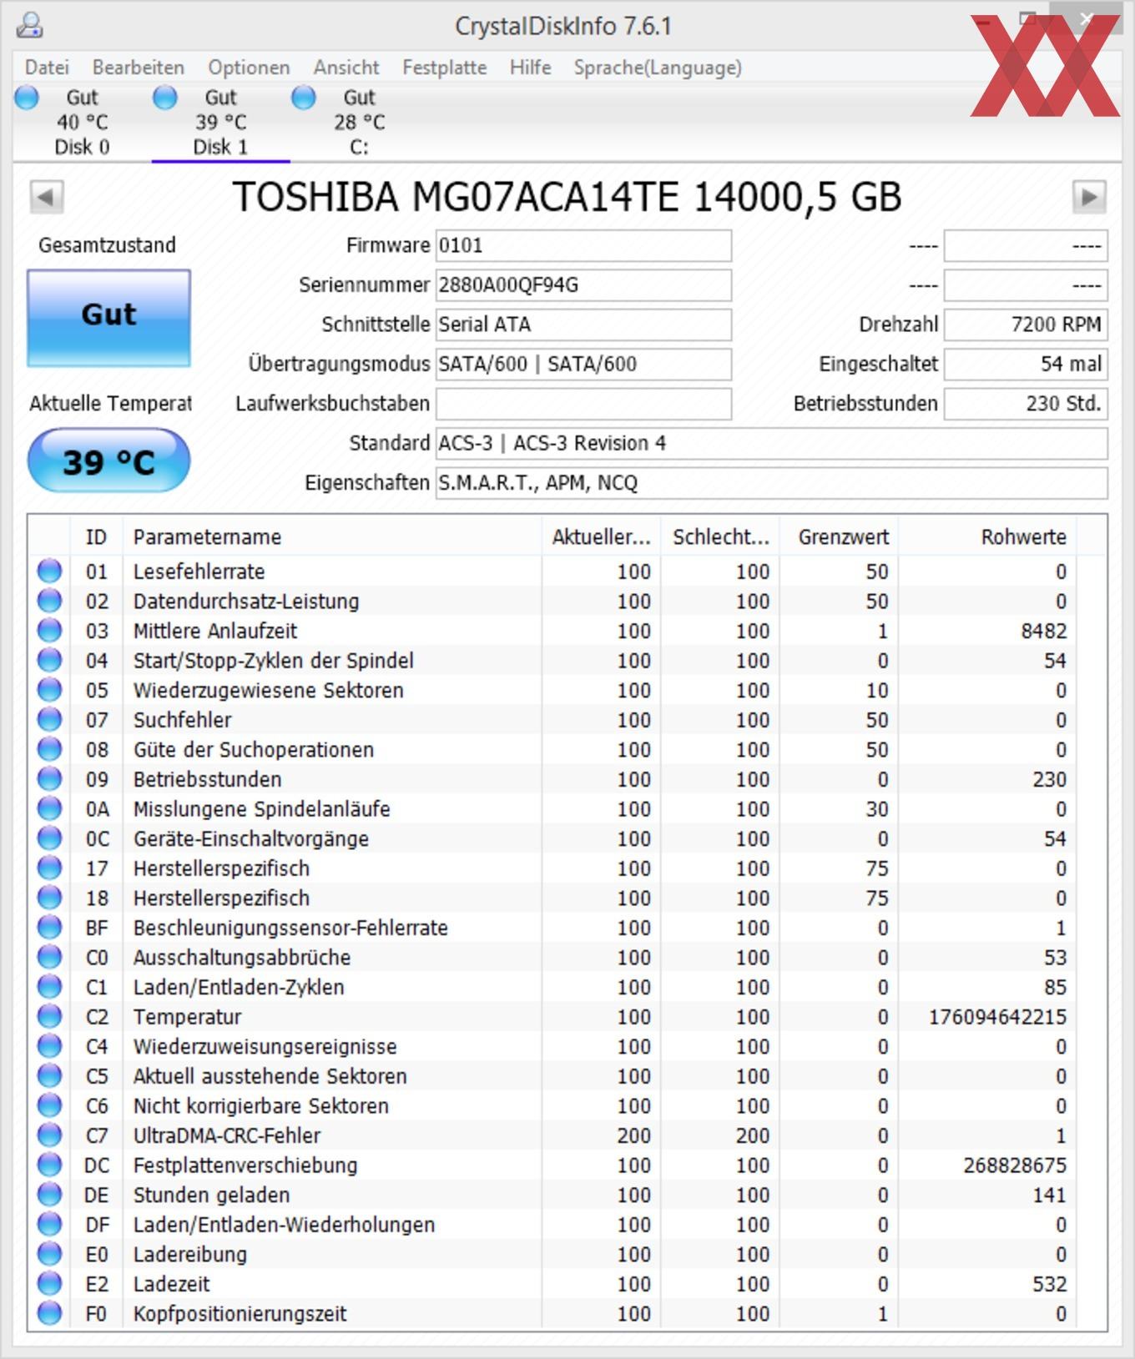Click raw value 268828675 for Festplattenverschiebung
This screenshot has height=1359, width=1135.
coord(1015,1165)
